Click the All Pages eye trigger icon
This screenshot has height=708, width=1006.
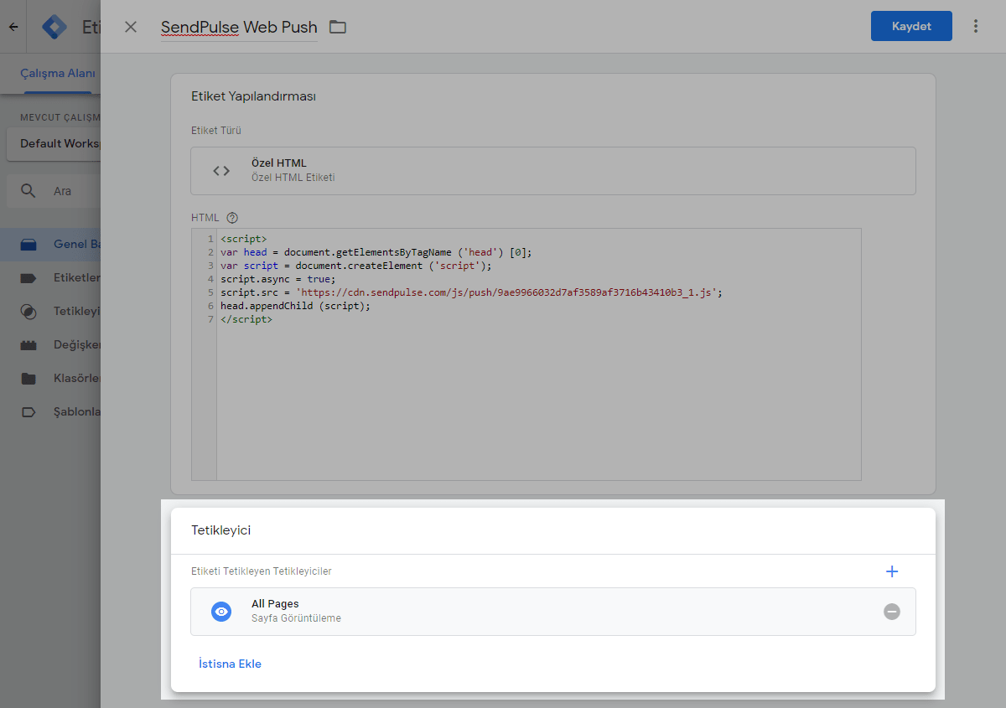click(221, 612)
